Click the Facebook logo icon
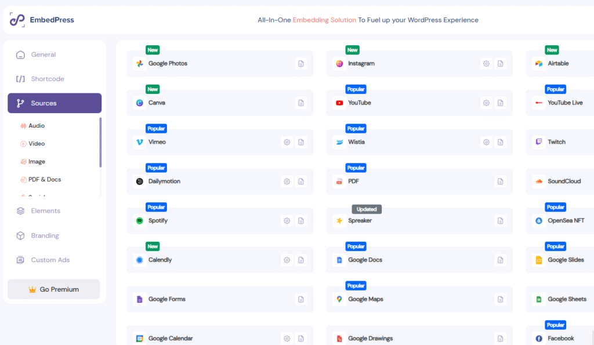 539,339
